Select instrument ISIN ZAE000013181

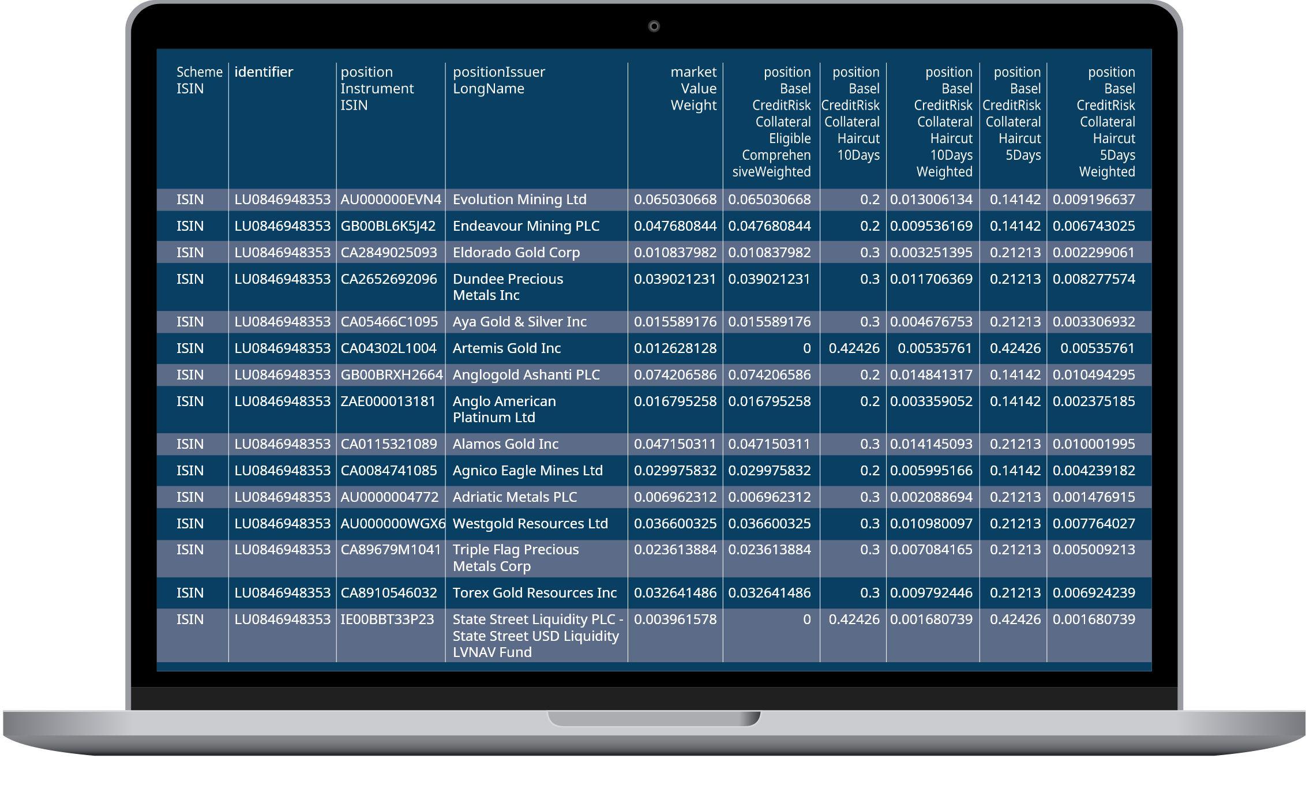(388, 401)
